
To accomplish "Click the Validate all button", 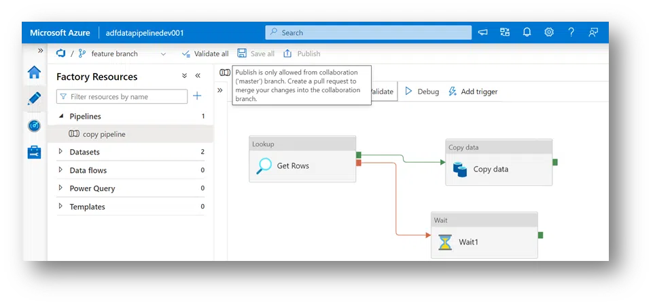I will click(x=205, y=54).
